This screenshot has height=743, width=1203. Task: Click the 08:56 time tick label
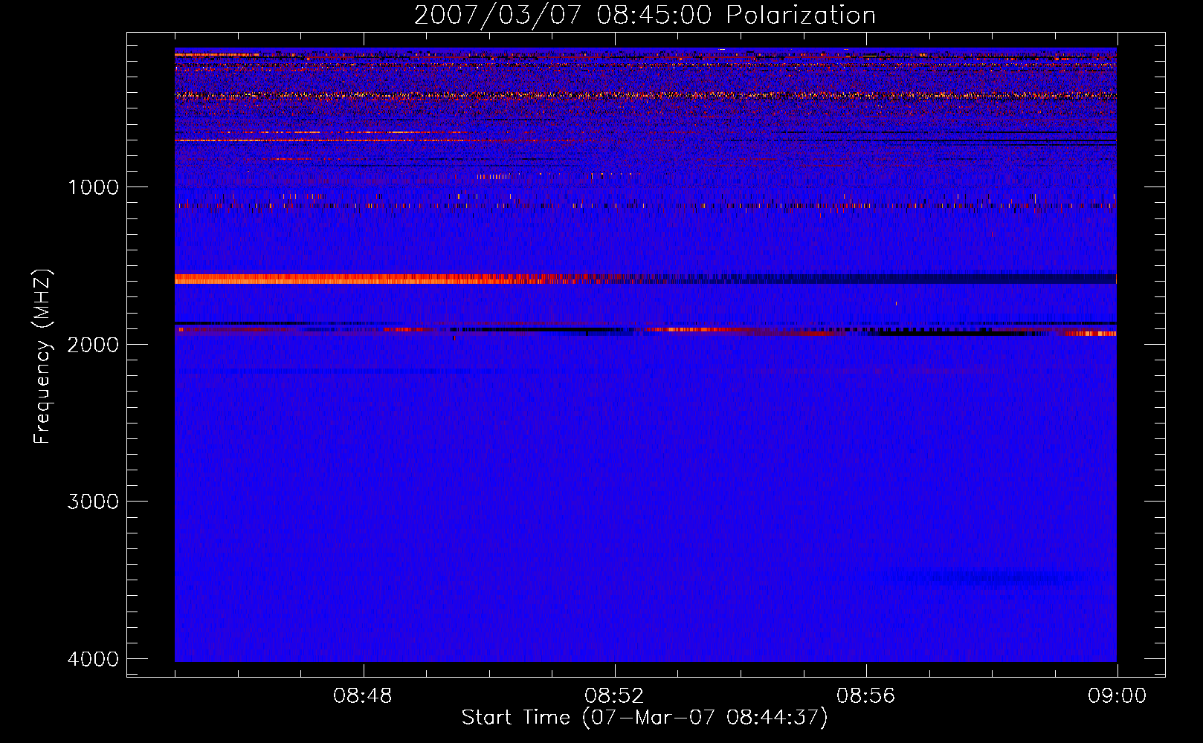[865, 696]
